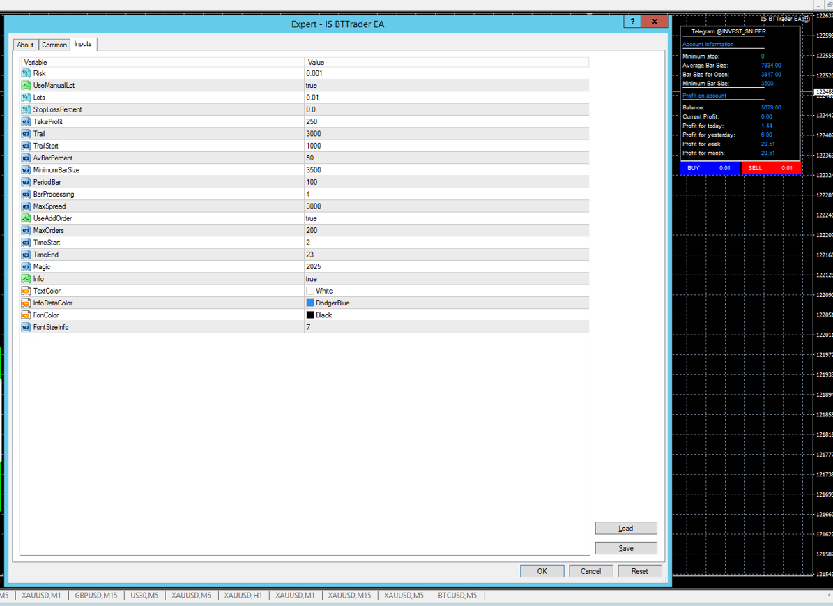Switch to the About tab
The width and height of the screenshot is (833, 606).
pos(25,45)
